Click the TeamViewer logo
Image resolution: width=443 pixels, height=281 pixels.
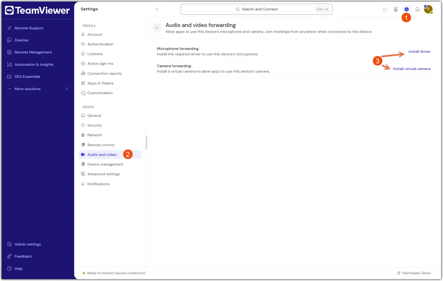click(37, 10)
